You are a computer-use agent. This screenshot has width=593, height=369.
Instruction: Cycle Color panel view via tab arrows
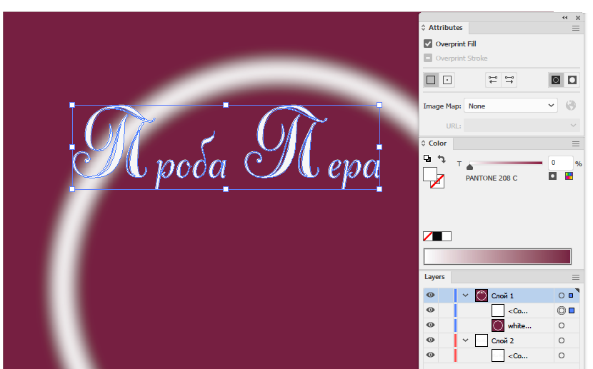(423, 143)
